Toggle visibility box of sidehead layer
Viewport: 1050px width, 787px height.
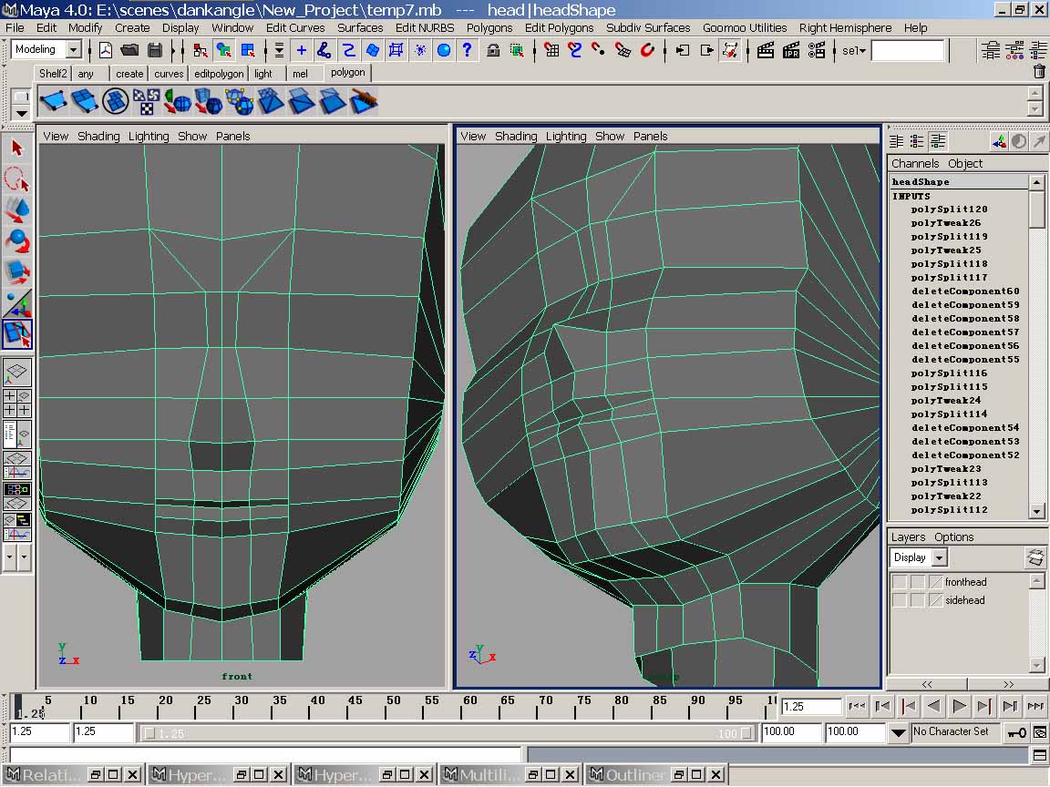click(900, 600)
